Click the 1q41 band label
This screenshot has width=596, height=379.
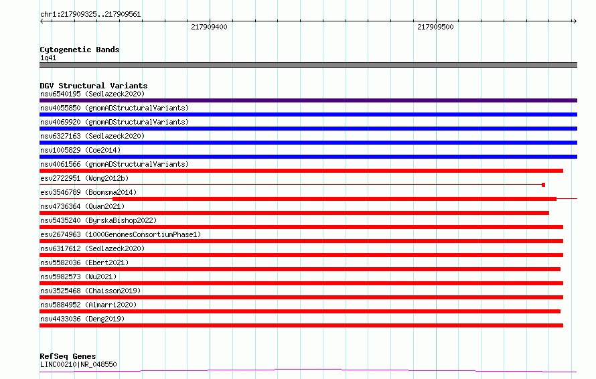point(48,58)
